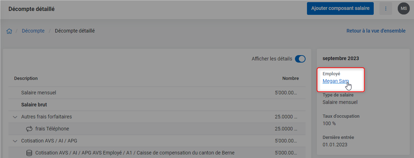Go to Décompte in the breadcrumb
Screen dimensions: 414x158
(x=33, y=31)
